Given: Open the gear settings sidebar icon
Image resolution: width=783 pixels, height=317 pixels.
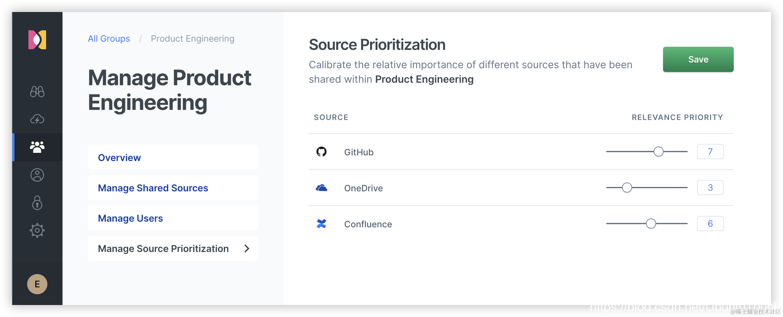Looking at the screenshot, I should point(37,230).
